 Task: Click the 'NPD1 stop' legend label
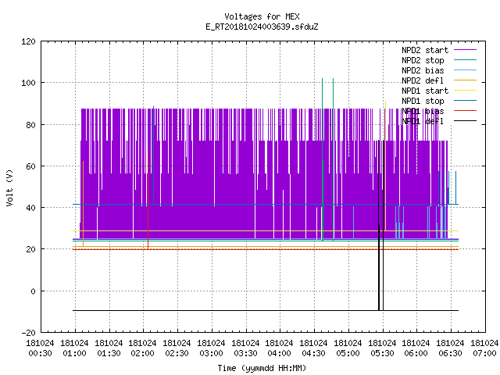[x=423, y=101]
